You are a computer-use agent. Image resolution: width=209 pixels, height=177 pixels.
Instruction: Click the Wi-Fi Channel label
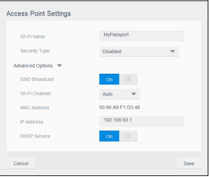coord(35,94)
